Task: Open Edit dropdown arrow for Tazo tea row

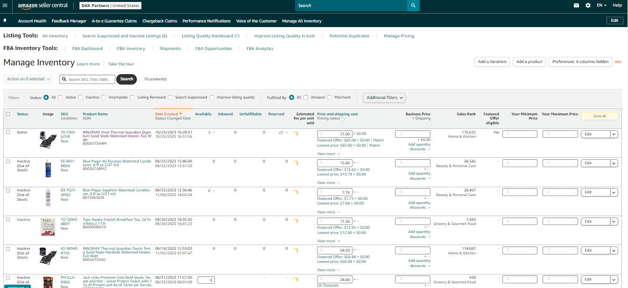Action: coord(614,221)
